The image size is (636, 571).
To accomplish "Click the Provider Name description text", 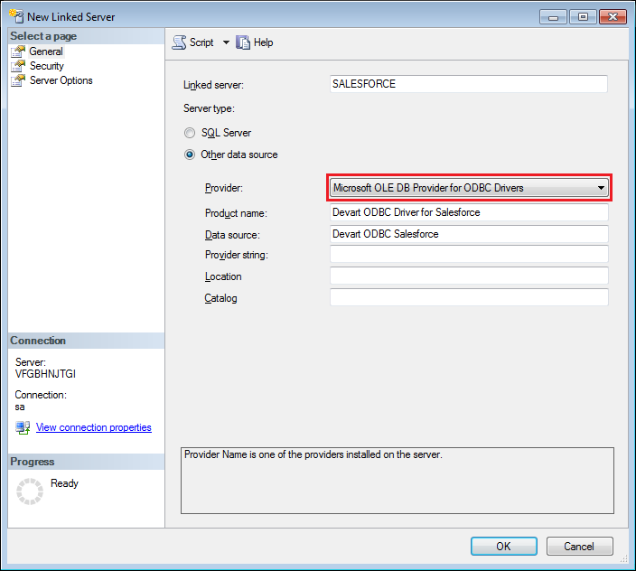I will 313,454.
